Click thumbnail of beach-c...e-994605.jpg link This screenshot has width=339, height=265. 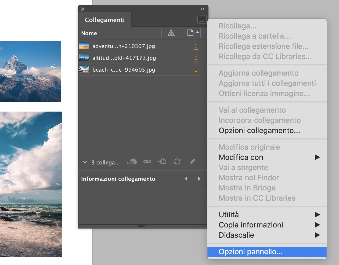(x=84, y=69)
